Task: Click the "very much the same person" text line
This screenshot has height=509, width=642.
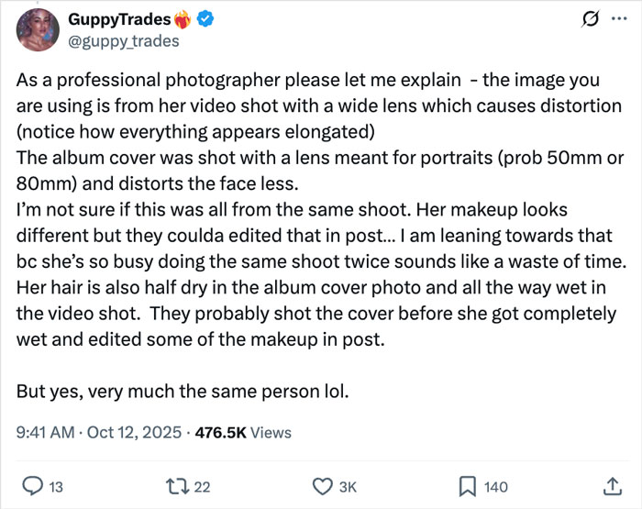Action: pos(183,390)
